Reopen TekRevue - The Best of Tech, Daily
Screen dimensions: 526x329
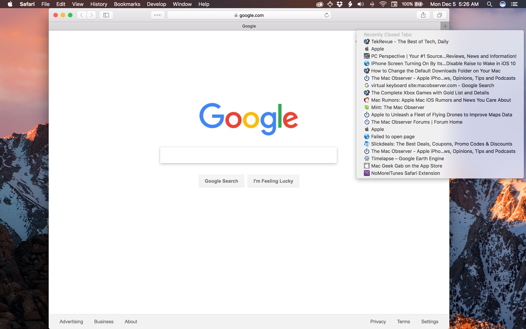click(x=440, y=42)
